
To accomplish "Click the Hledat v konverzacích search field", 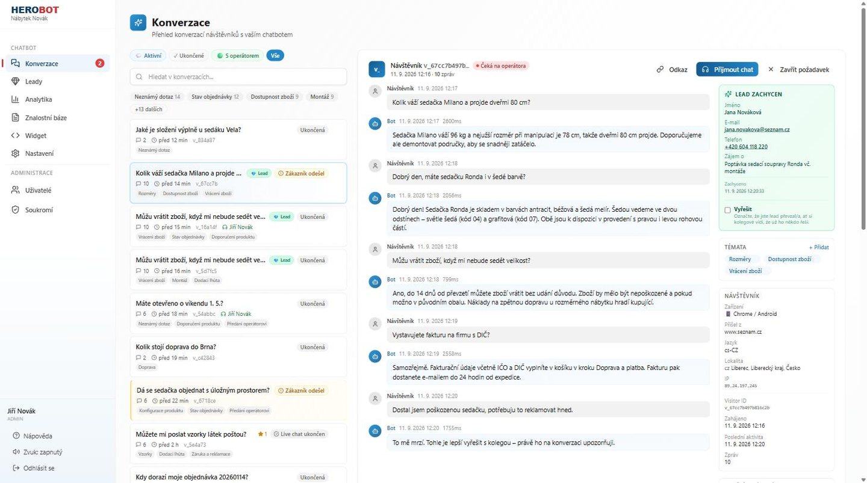I will [x=238, y=76].
